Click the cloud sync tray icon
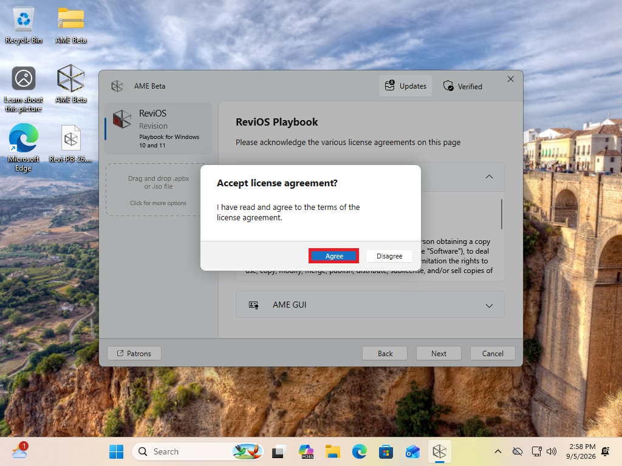 pos(518,451)
